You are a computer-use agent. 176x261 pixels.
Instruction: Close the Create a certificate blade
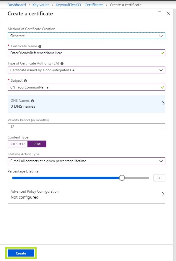(x=168, y=13)
